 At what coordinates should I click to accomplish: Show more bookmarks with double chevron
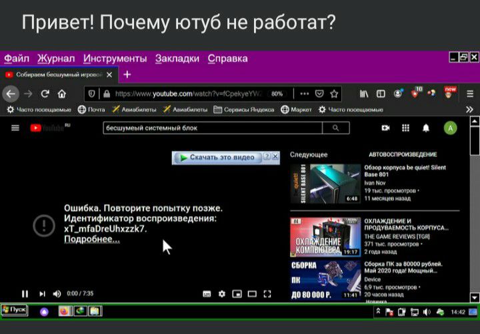(469, 109)
